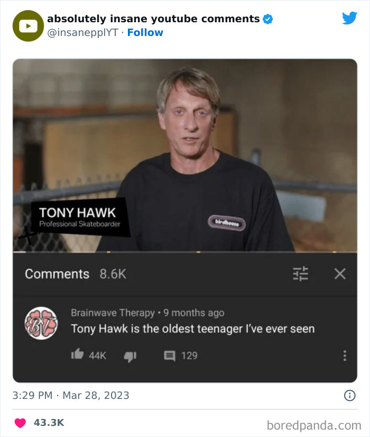Viewport: 370px width, 437px height.
Task: Open the comment options three-dot menu
Action: tap(346, 356)
